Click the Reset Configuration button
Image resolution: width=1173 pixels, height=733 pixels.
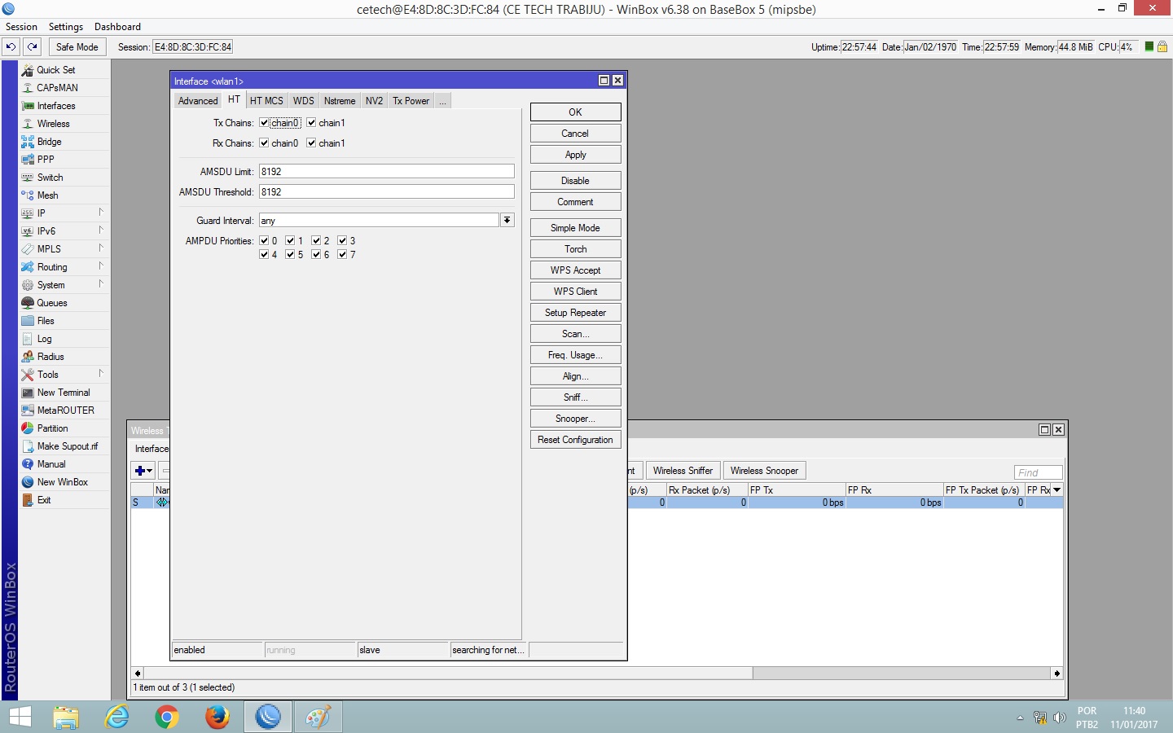point(575,440)
